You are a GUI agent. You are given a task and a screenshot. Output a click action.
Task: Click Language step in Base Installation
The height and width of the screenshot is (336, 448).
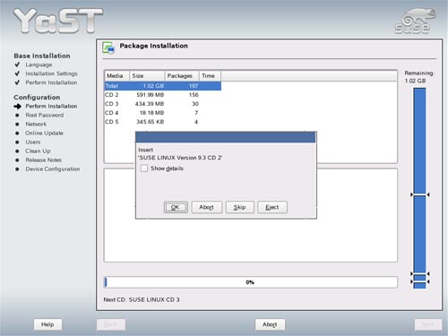[39, 65]
